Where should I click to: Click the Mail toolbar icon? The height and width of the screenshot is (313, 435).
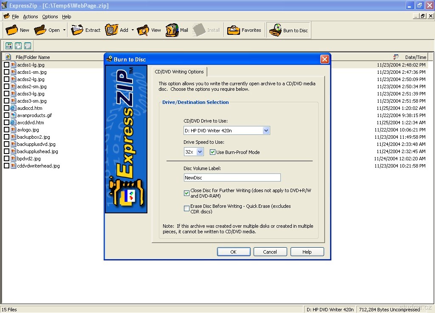pos(172,30)
